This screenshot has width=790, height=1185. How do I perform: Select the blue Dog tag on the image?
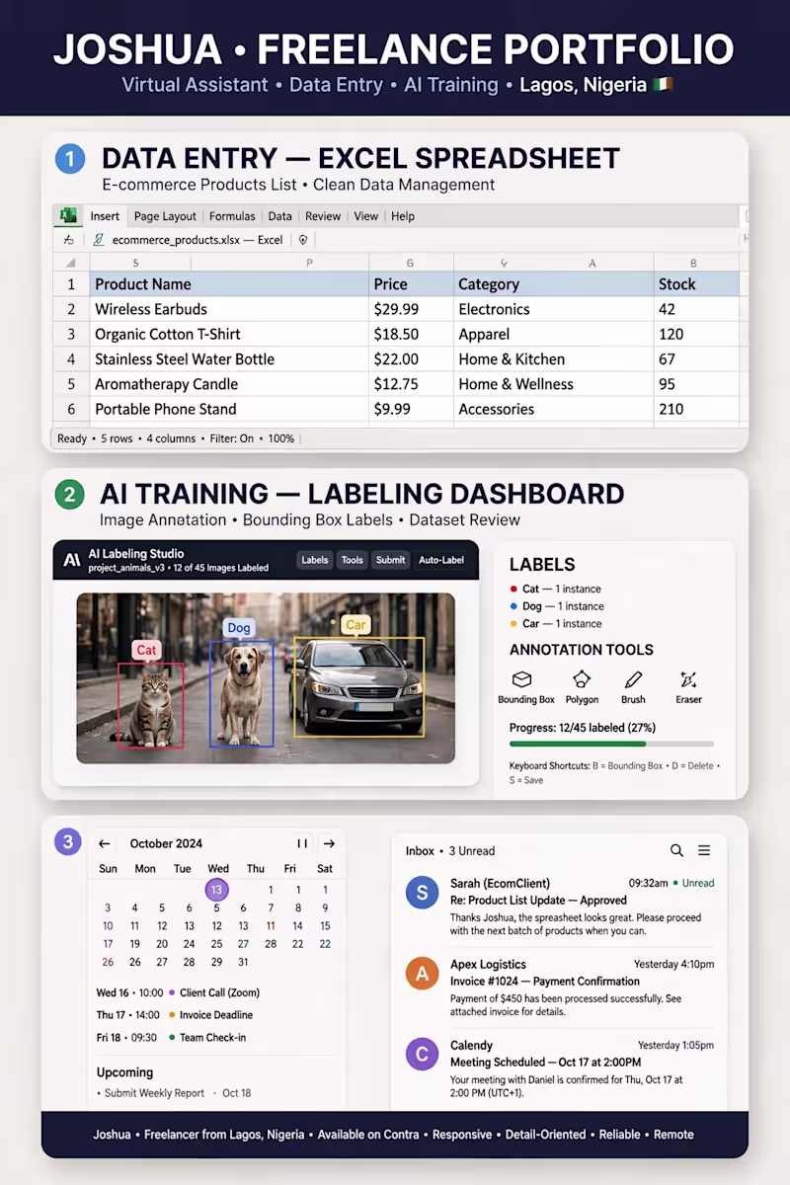coord(239,628)
